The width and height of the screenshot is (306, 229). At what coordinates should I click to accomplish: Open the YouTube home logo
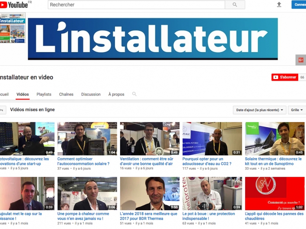(x=14, y=5)
